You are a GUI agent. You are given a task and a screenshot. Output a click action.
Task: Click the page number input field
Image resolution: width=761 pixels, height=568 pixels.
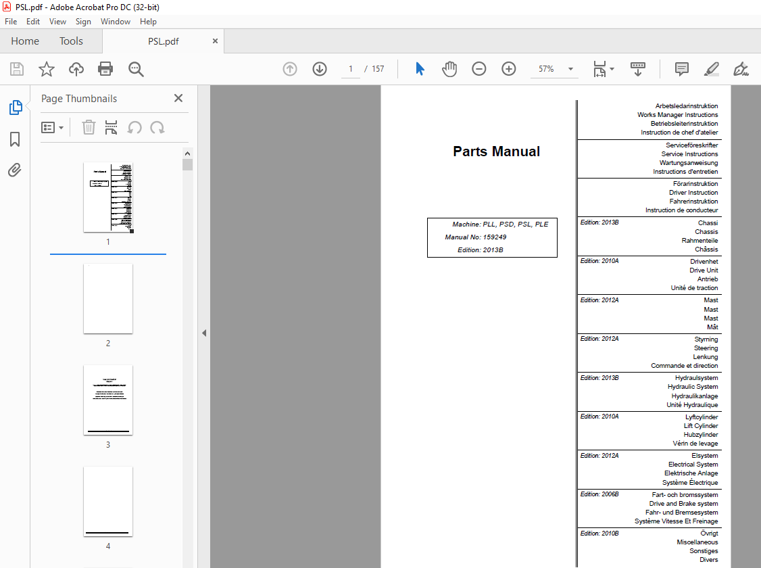coord(350,69)
